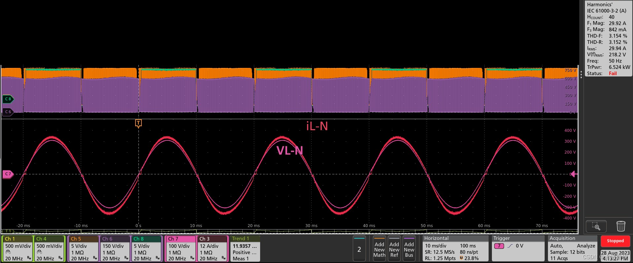Select the C6 channel handle marker
Viewport: 633px width, 263px height.
click(x=8, y=112)
